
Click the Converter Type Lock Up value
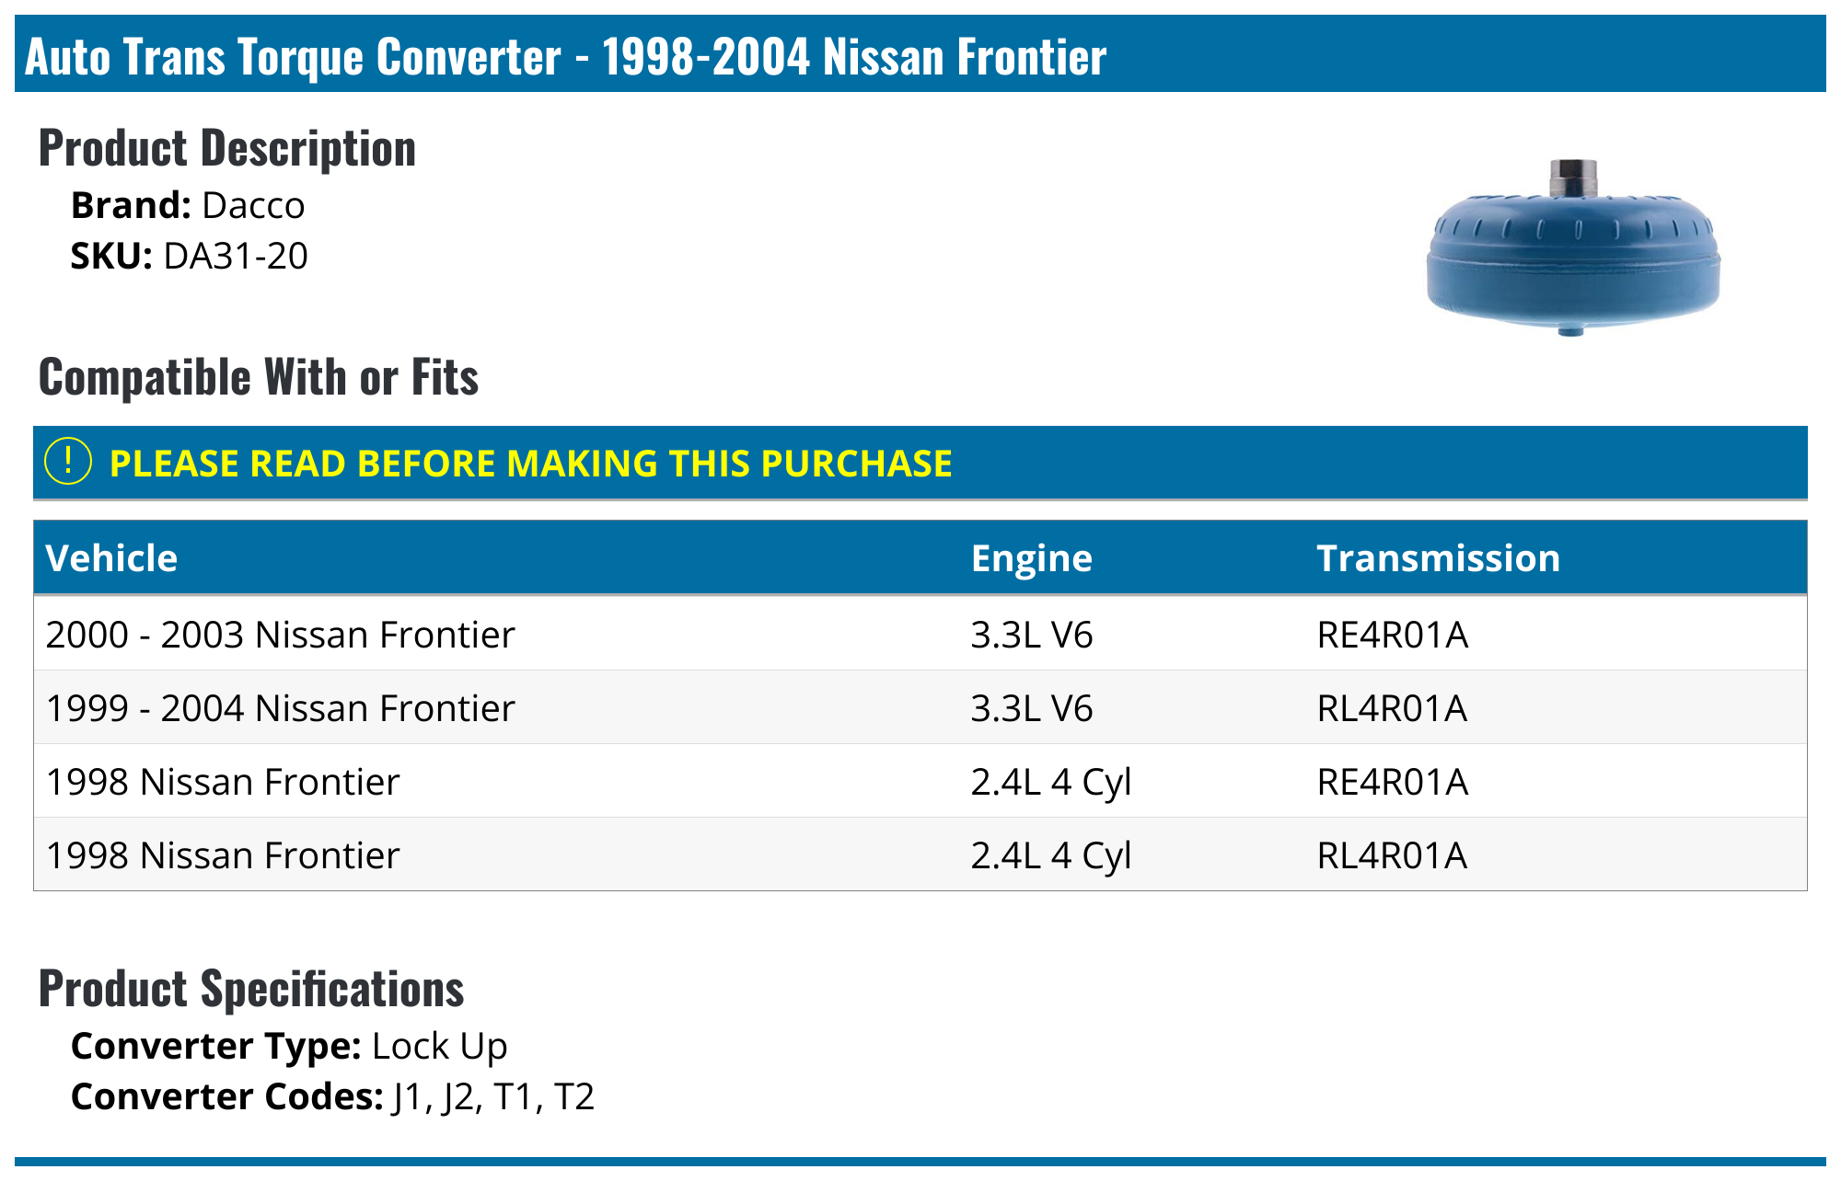coord(439,1046)
